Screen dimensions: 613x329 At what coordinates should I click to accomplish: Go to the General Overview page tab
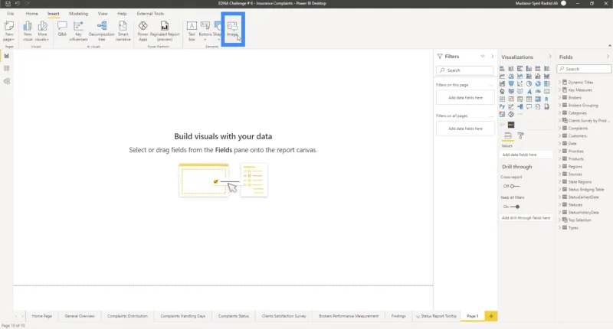[x=80, y=316]
